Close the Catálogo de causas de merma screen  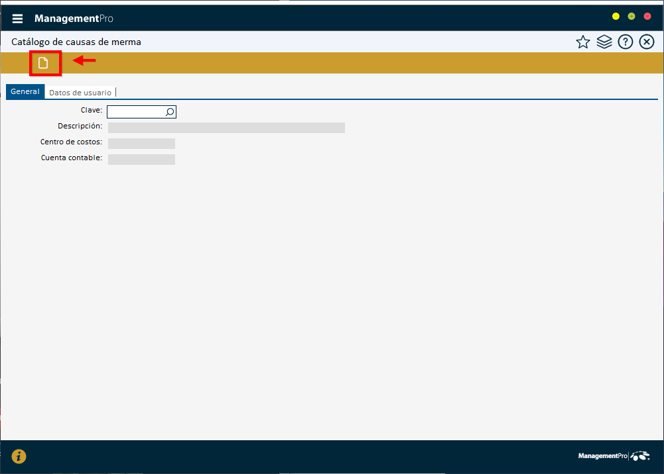pos(646,42)
